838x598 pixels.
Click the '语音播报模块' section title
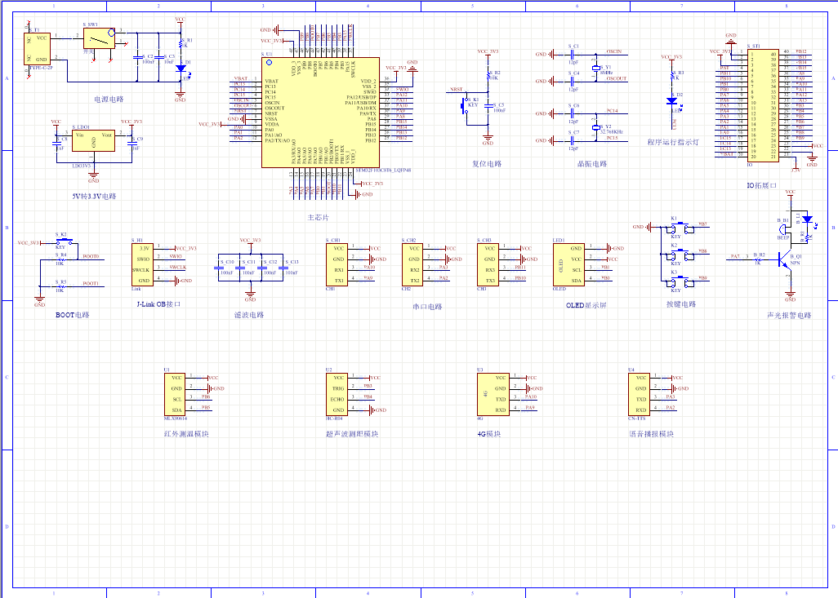pos(651,434)
